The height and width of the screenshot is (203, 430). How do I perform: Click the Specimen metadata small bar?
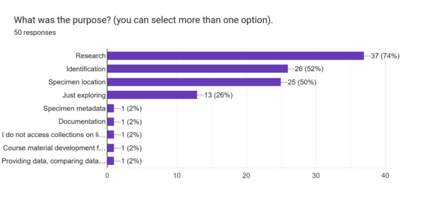click(x=110, y=109)
